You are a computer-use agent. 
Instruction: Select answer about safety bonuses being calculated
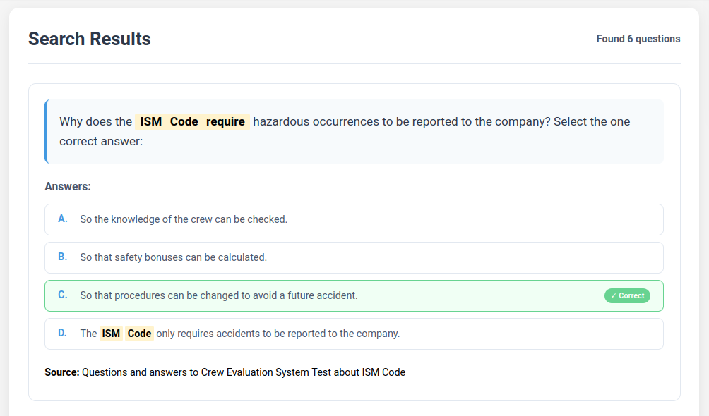(x=173, y=257)
